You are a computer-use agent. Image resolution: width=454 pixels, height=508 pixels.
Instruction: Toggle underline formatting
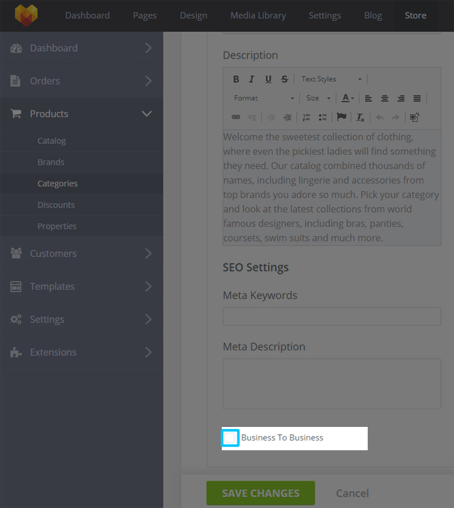[268, 79]
